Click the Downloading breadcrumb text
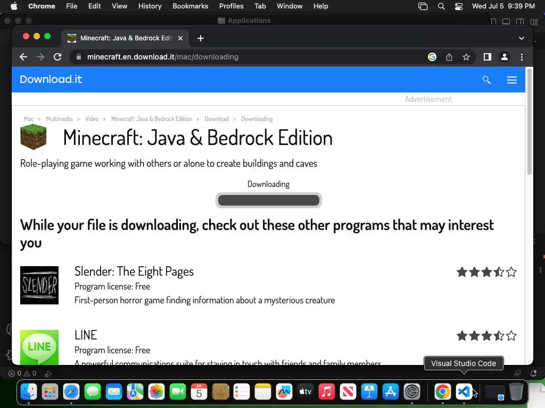Image resolution: width=545 pixels, height=408 pixels. point(257,119)
